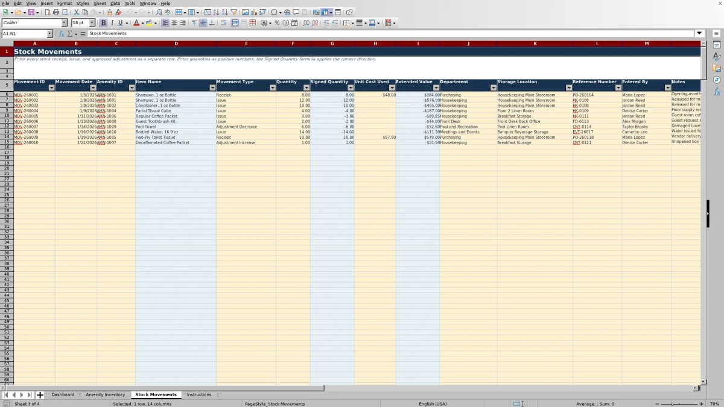Click Merge and Center Cells icon
This screenshot has height=407, width=724.
(235, 23)
